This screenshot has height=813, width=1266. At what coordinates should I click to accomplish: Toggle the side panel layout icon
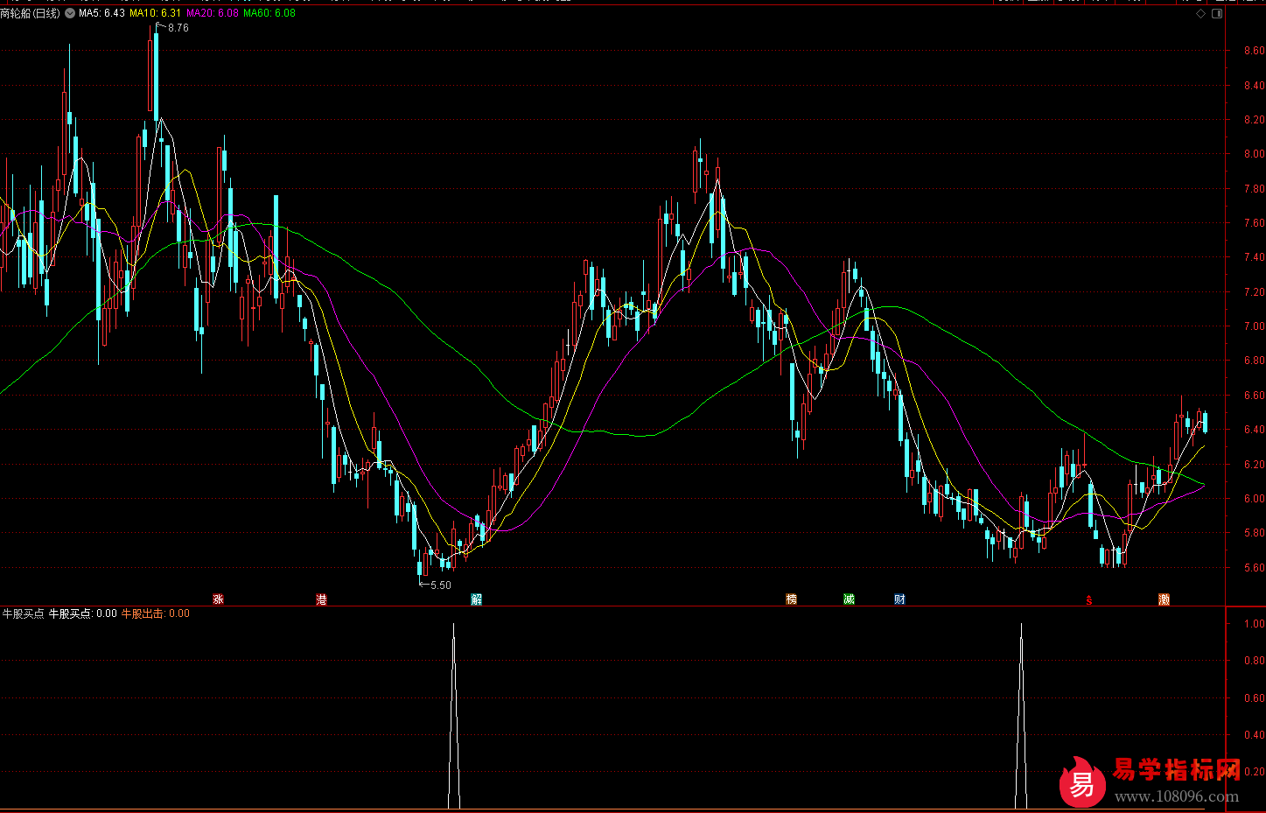(x=1217, y=14)
